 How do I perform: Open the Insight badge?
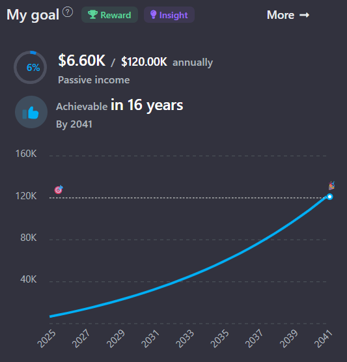pyautogui.click(x=169, y=15)
